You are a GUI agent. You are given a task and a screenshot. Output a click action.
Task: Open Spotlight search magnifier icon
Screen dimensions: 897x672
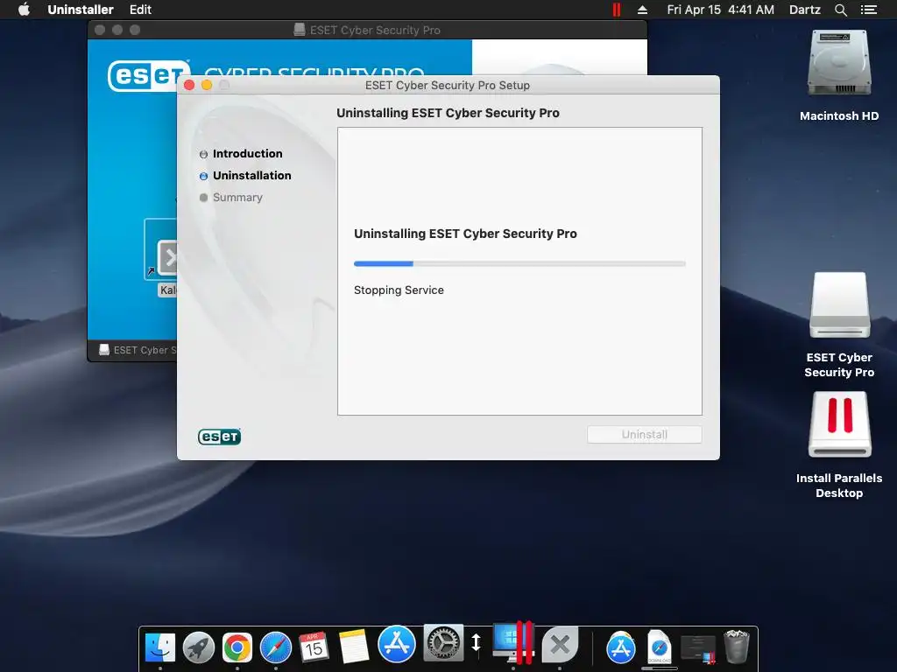point(840,10)
